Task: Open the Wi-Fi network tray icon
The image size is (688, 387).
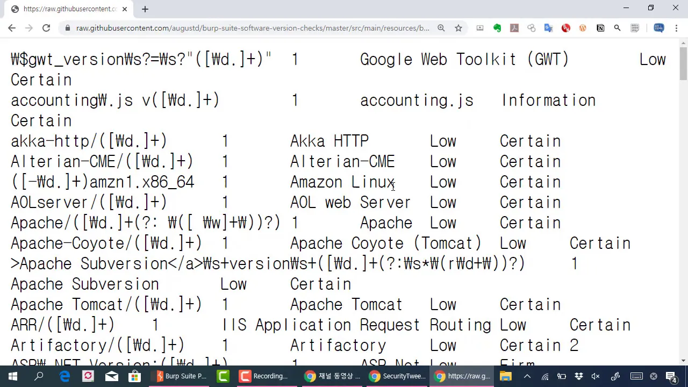Action: coord(544,376)
